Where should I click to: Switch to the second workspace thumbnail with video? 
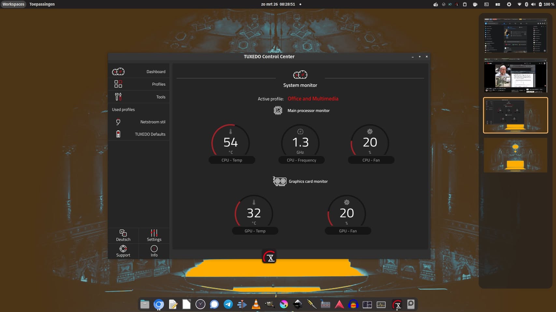(x=515, y=75)
